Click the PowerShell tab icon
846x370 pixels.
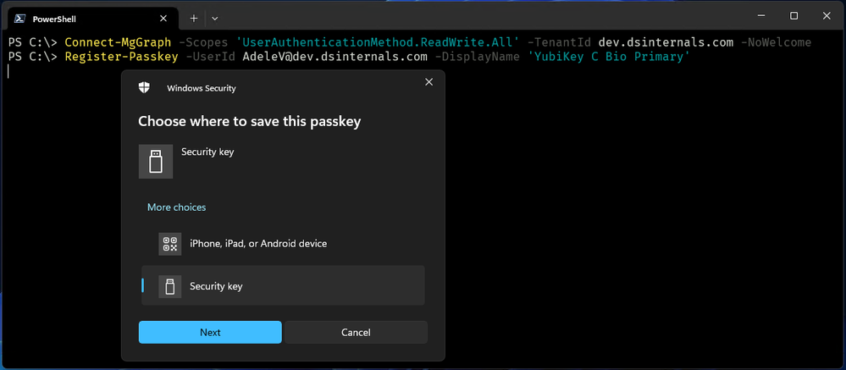pos(19,19)
